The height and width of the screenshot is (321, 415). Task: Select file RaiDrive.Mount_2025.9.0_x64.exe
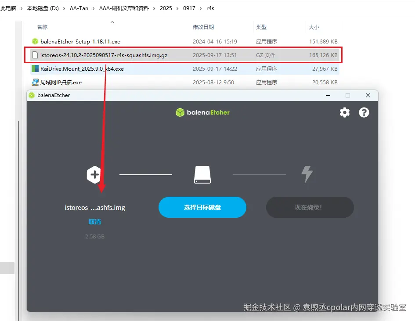coord(82,69)
